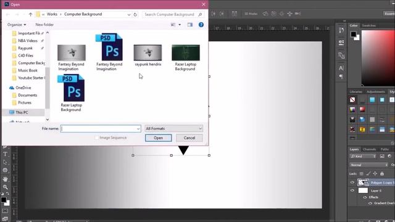Screen dimensions: 395x222
Task: Open the NBA Videos folder
Action: click(x=28, y=41)
